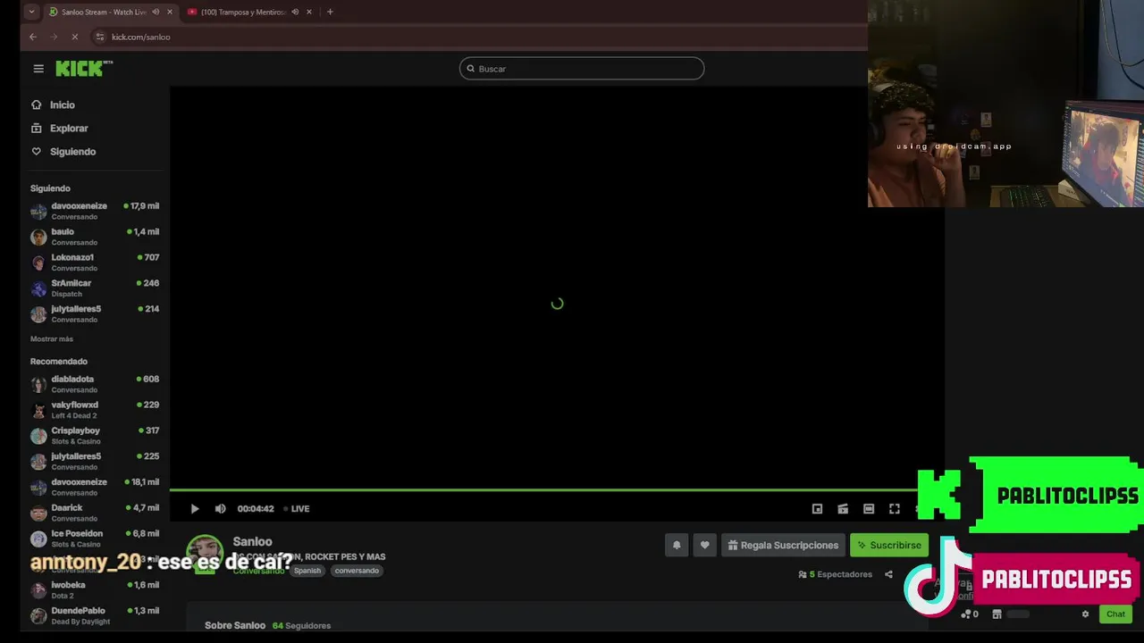This screenshot has height=643, width=1144.
Task: Click the Chat button
Action: pos(1115,614)
